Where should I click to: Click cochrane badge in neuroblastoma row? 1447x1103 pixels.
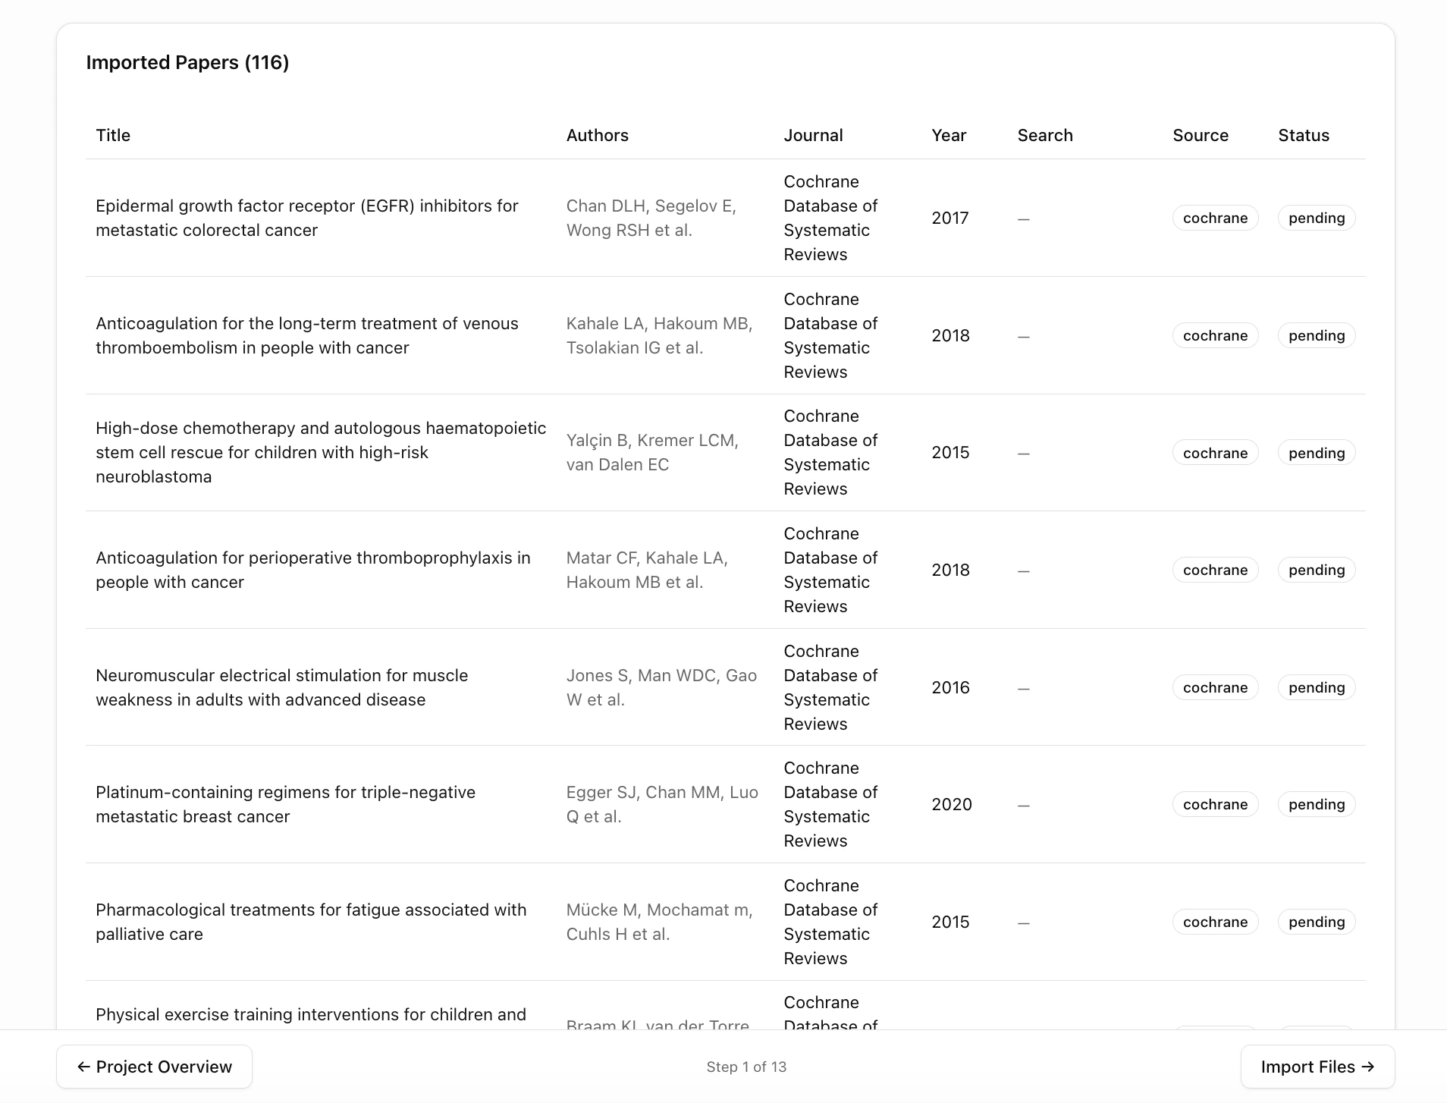pyautogui.click(x=1216, y=453)
